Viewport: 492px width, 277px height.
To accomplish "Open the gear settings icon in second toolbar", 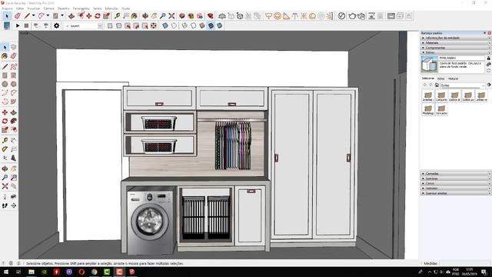I will coord(56,25).
